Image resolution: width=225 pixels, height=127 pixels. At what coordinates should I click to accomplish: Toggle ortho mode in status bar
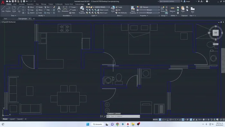[167, 120]
